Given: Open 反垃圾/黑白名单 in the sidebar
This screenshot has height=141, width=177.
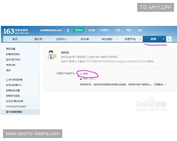Looking at the screenshot, I should pyautogui.click(x=14, y=101).
